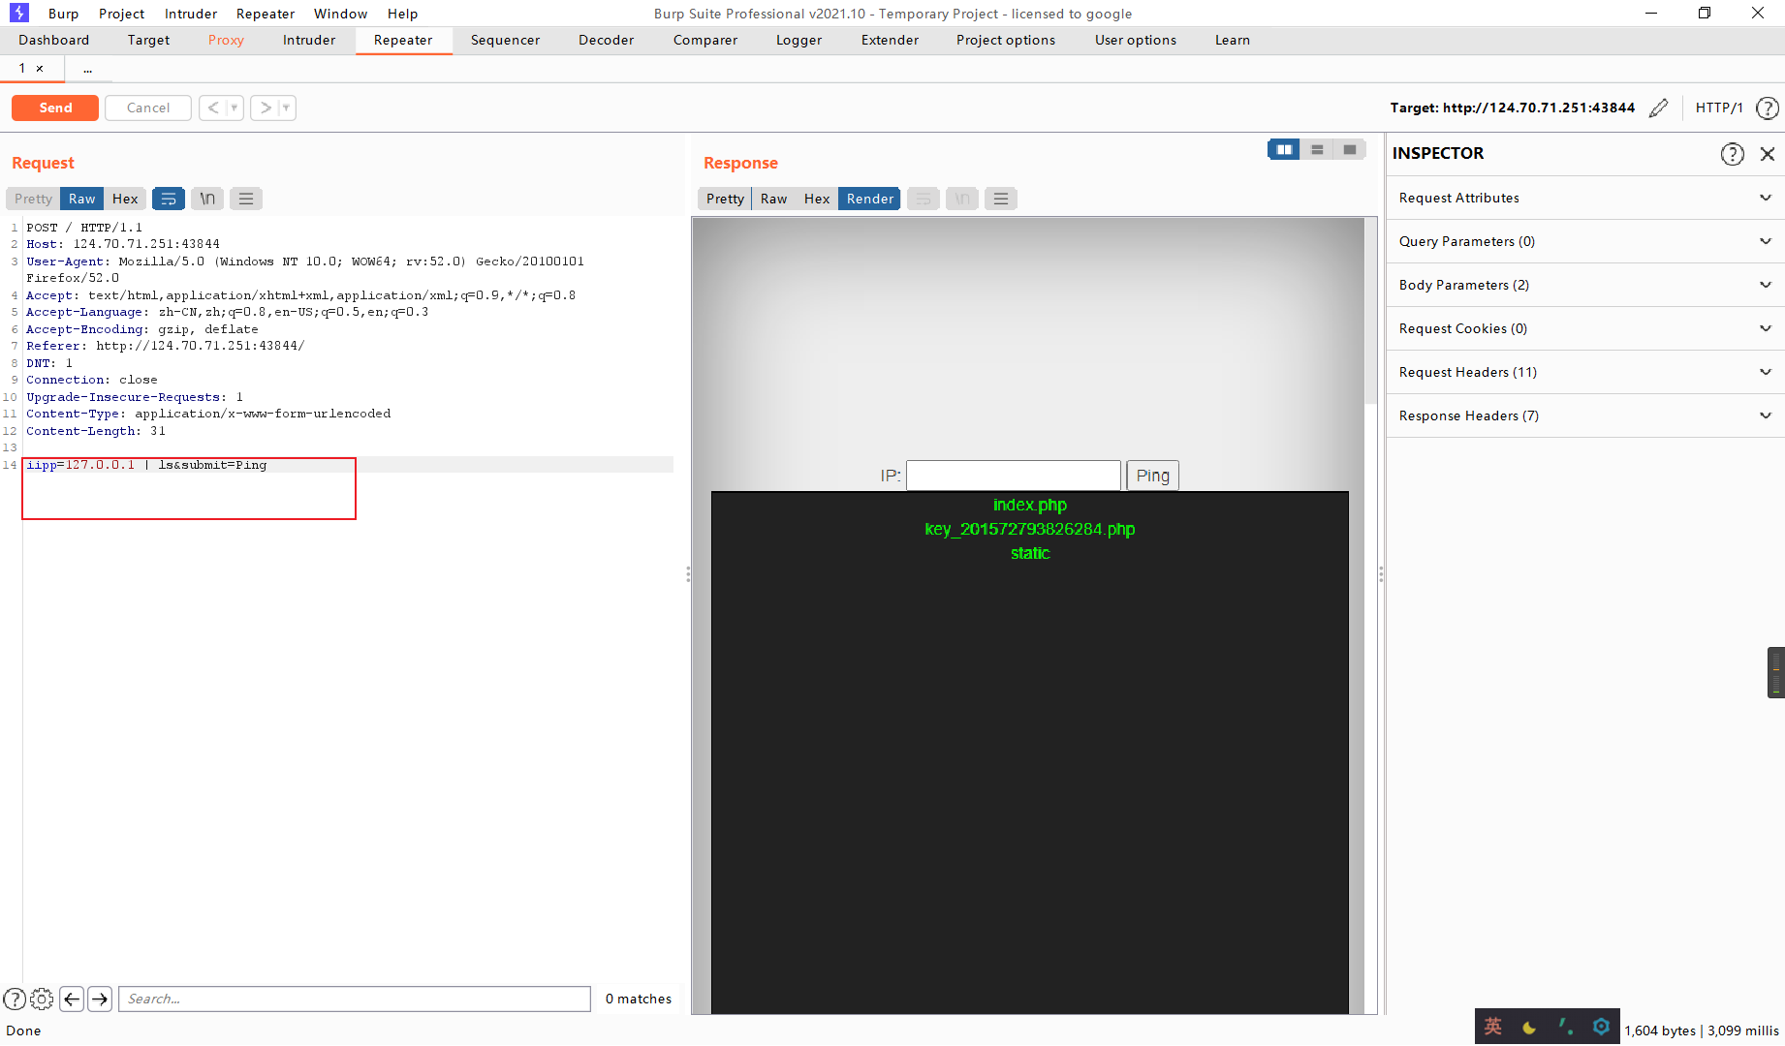Go to next search match arrow
1785x1046 pixels.
[100, 999]
